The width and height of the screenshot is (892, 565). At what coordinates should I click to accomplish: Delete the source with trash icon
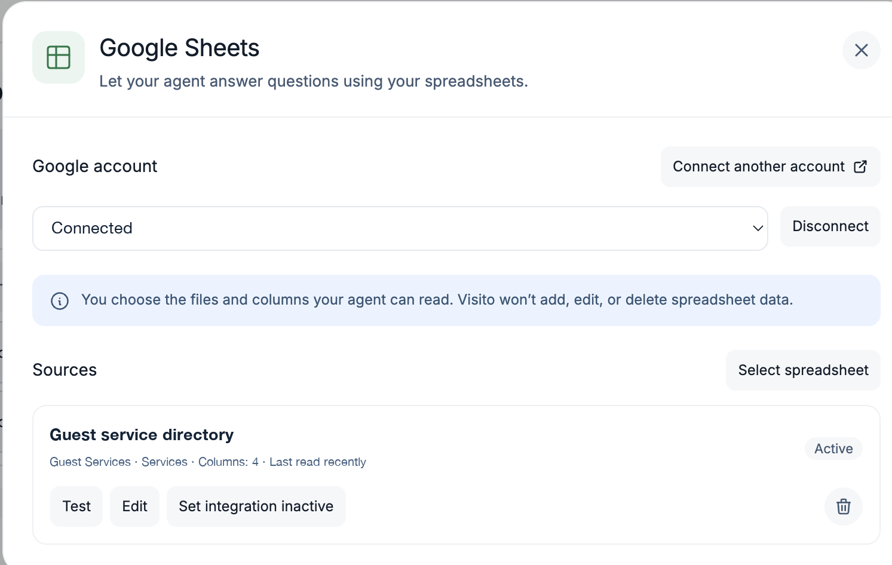843,506
